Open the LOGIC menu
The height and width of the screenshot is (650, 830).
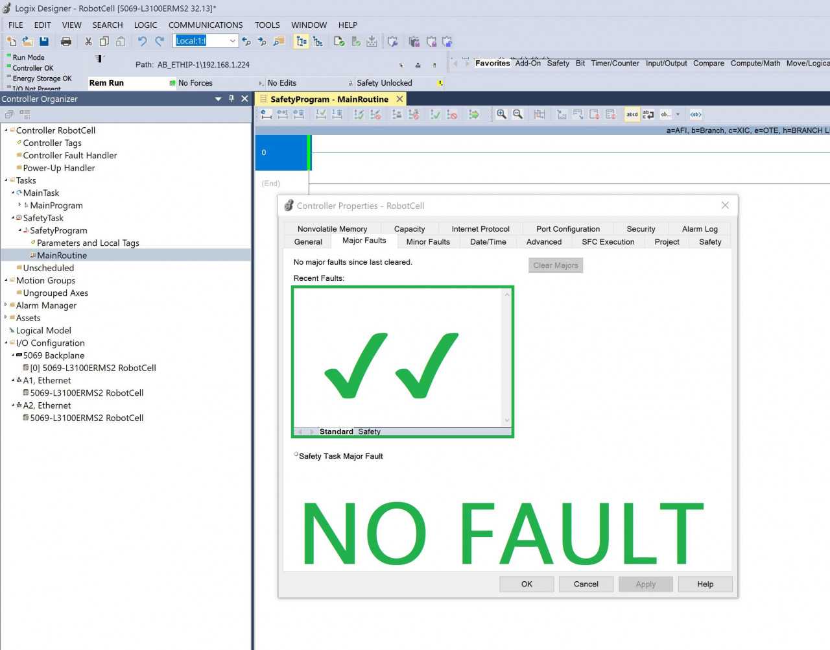pyautogui.click(x=145, y=25)
